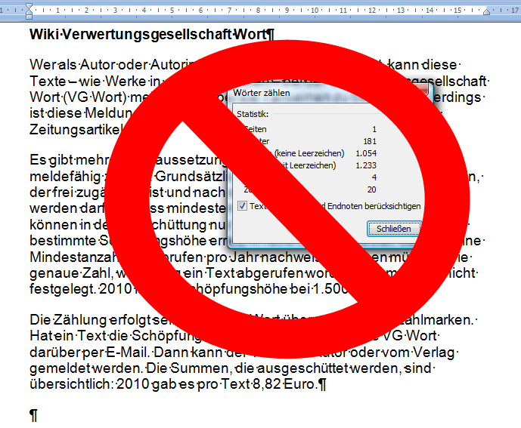Click the text 'ist diese'

point(56,113)
